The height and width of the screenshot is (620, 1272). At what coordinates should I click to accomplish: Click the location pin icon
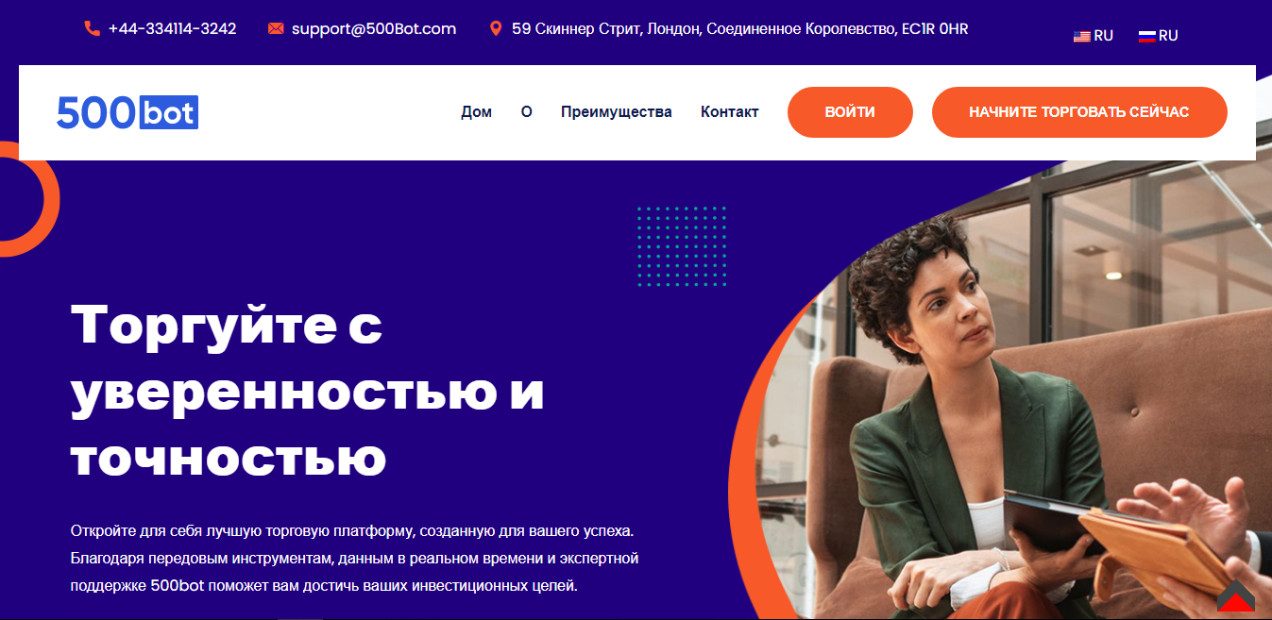pyautogui.click(x=496, y=28)
